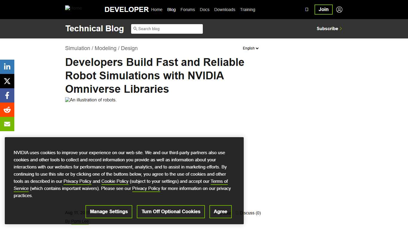Share the article on LinkedIn
Image resolution: width=408 pixels, height=229 pixels.
tap(7, 66)
